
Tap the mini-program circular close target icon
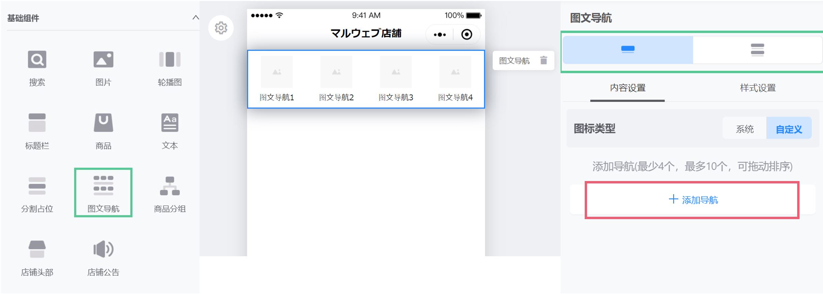pyautogui.click(x=466, y=34)
